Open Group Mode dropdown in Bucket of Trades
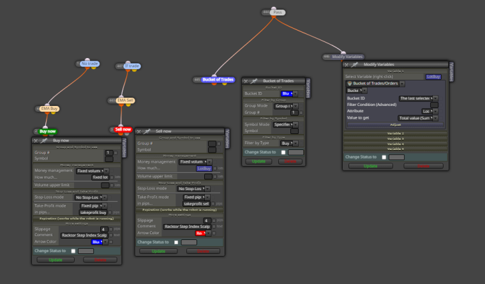 286,106
